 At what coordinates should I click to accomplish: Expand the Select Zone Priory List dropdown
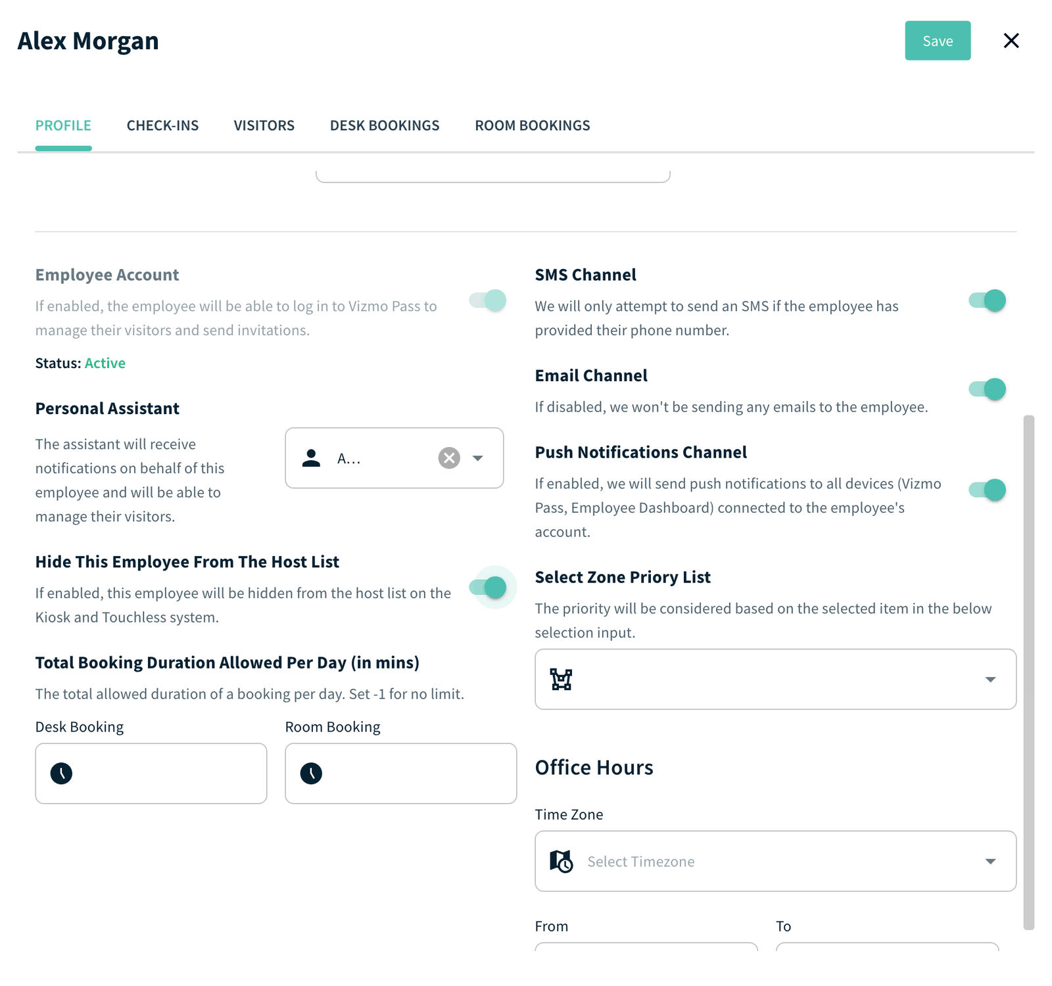pyautogui.click(x=990, y=679)
